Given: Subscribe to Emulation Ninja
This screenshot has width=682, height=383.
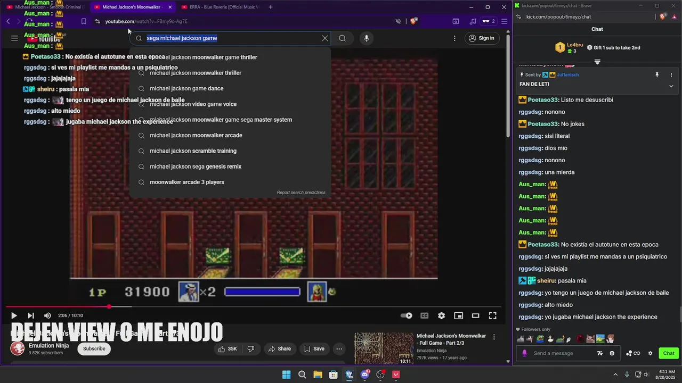Looking at the screenshot, I should click(94, 349).
